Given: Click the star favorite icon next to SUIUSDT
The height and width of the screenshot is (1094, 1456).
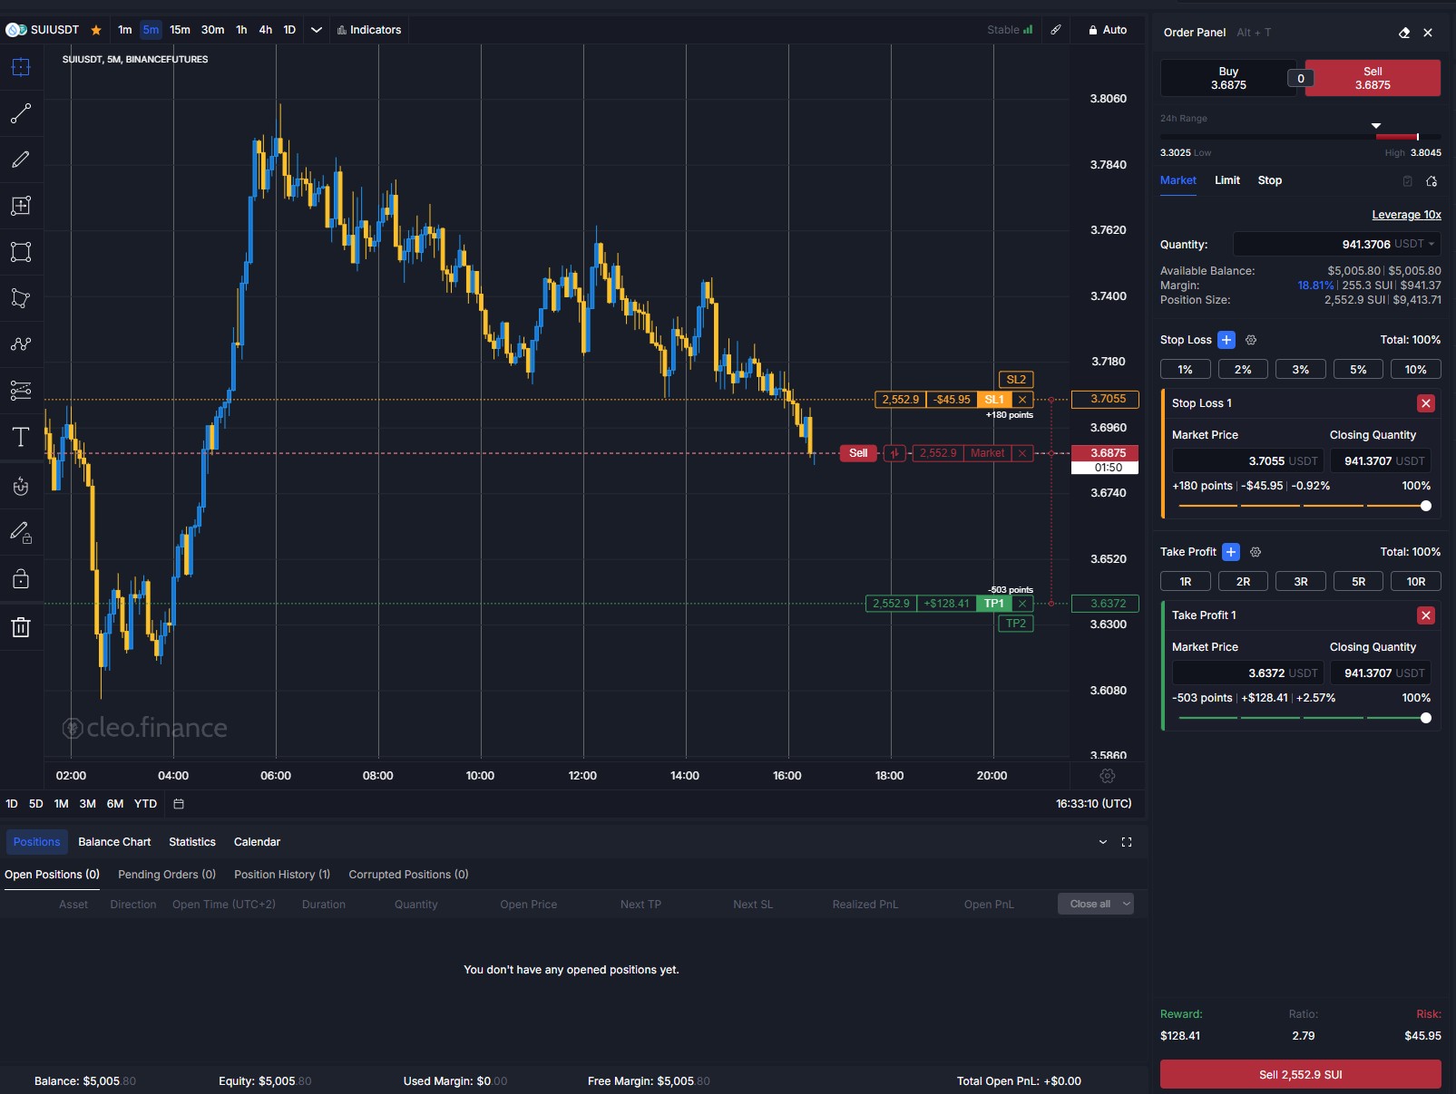Looking at the screenshot, I should 96,30.
